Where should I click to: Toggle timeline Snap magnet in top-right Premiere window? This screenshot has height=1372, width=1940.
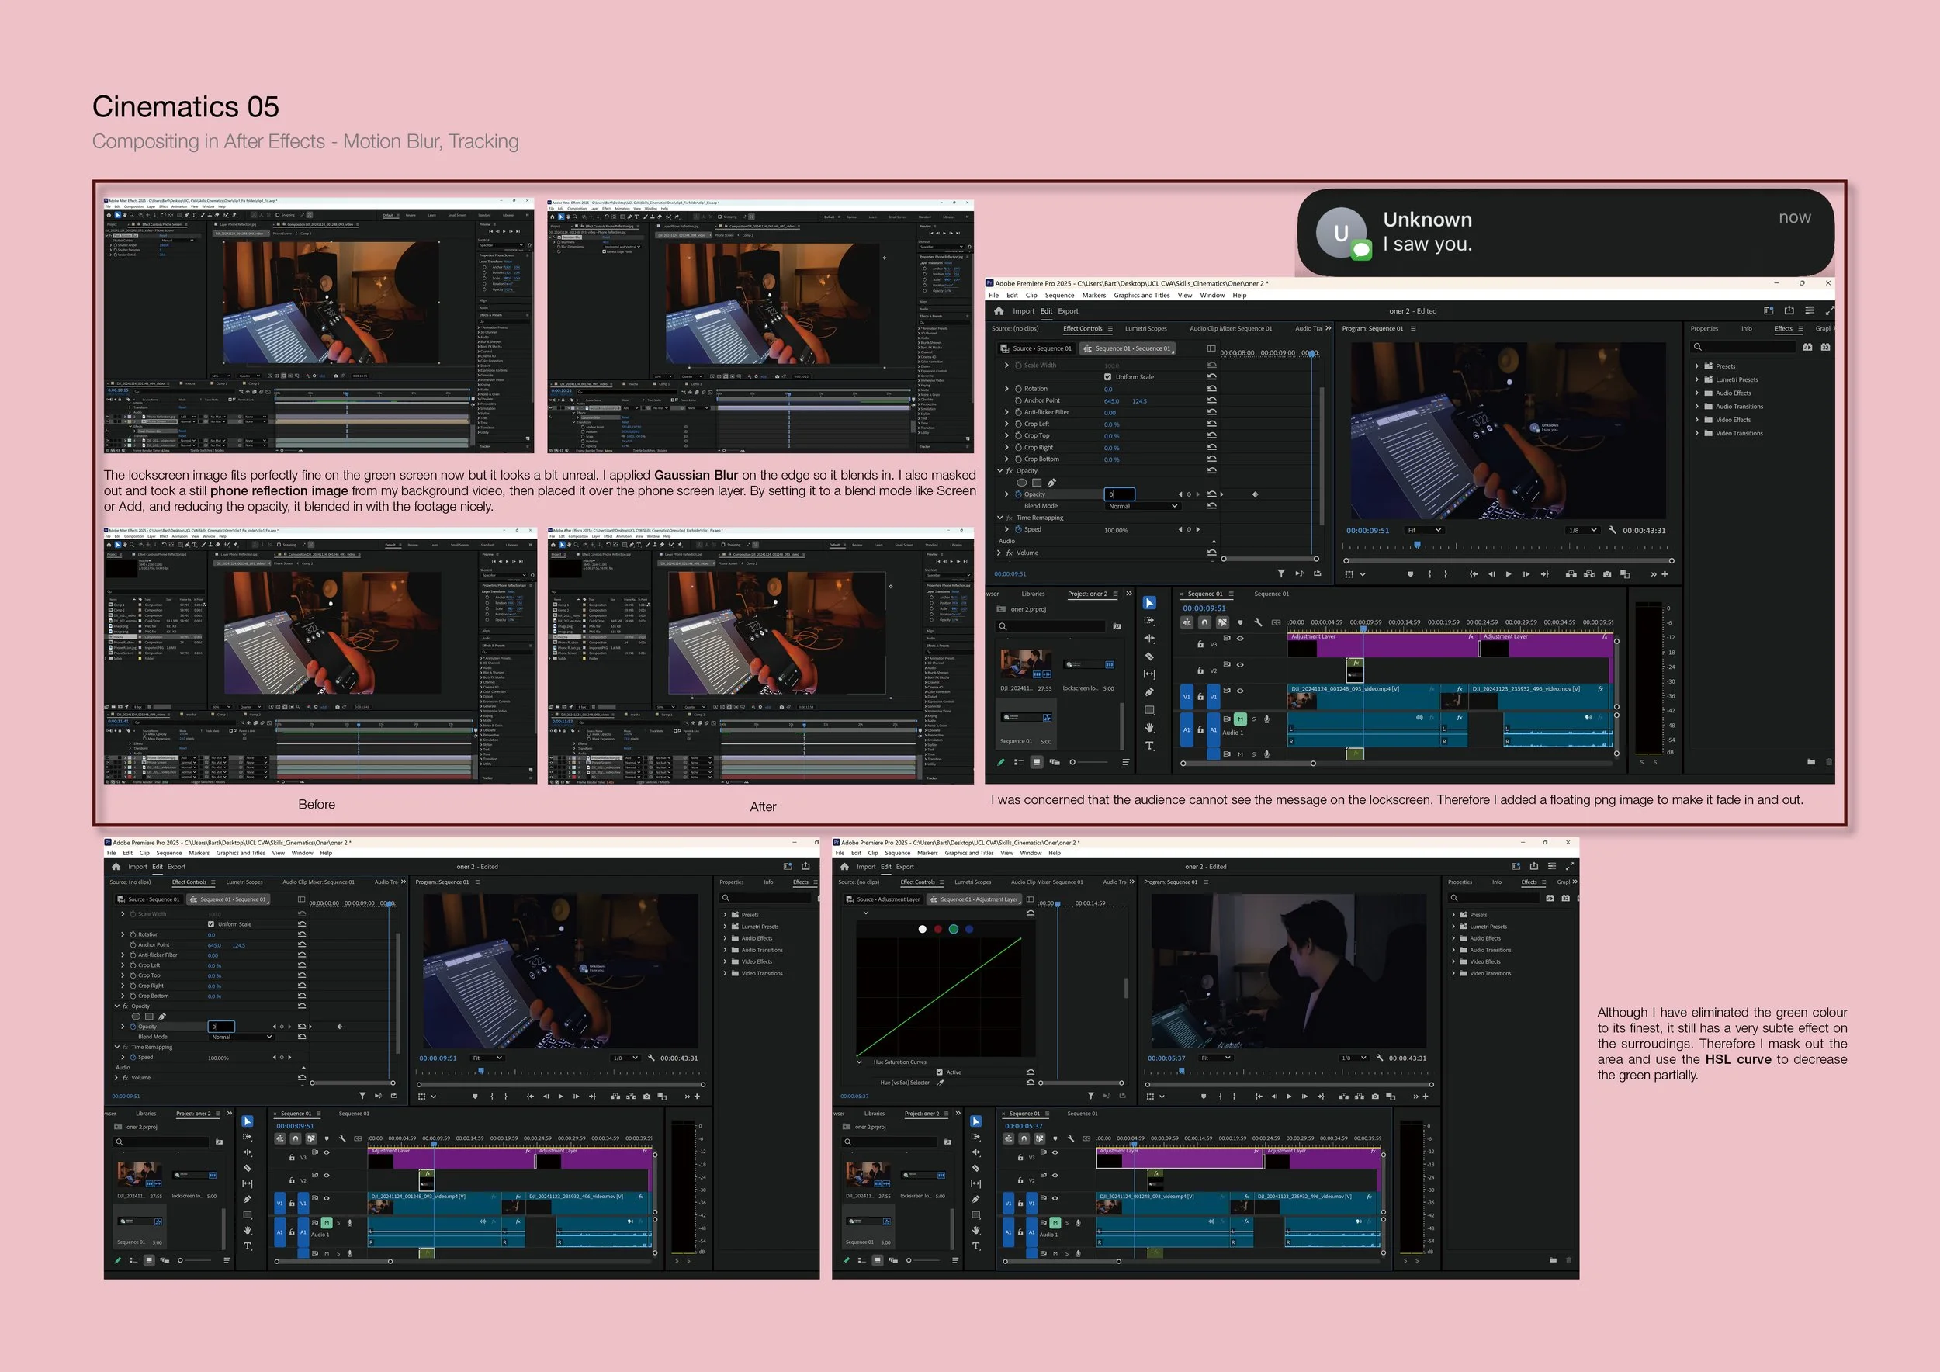pyautogui.click(x=1204, y=622)
